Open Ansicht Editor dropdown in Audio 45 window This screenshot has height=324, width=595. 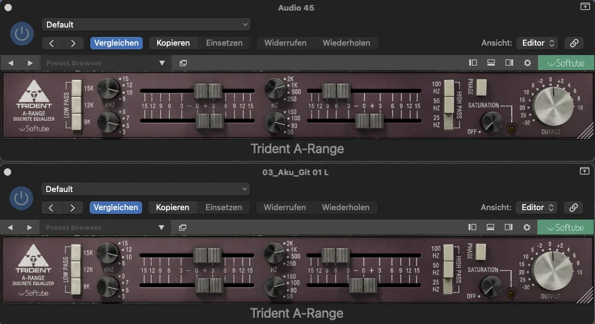point(538,43)
